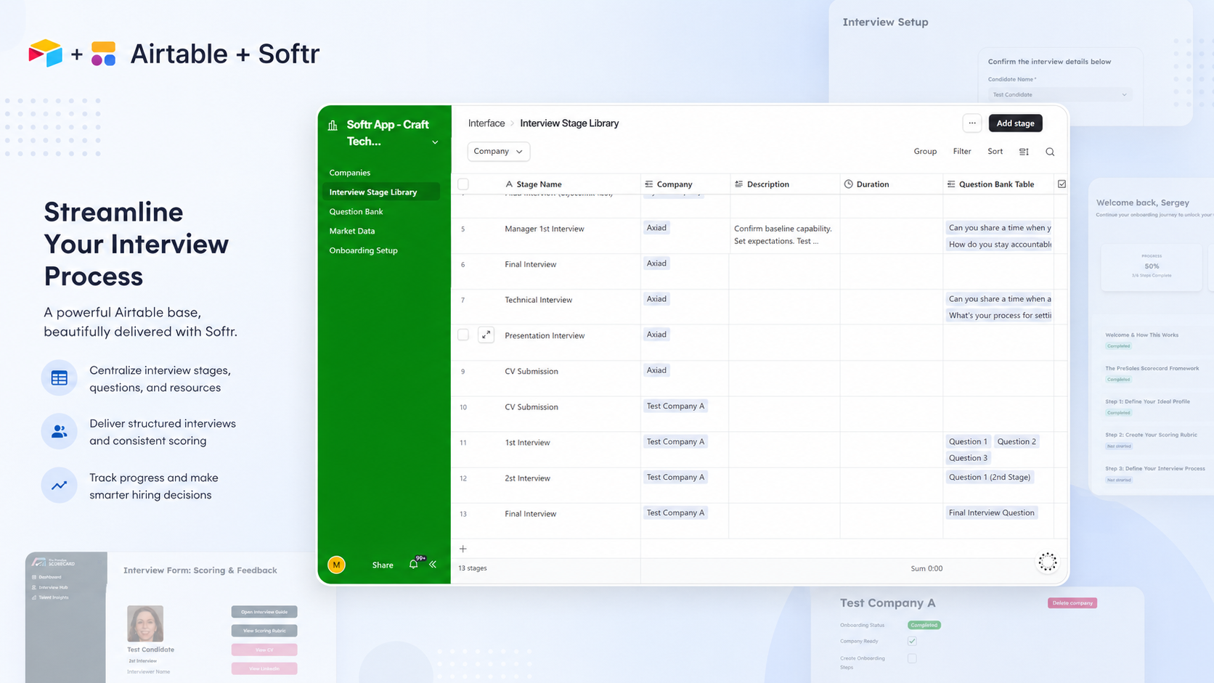Click the Question 3 tag
This screenshot has width=1214, height=683.
(968, 458)
